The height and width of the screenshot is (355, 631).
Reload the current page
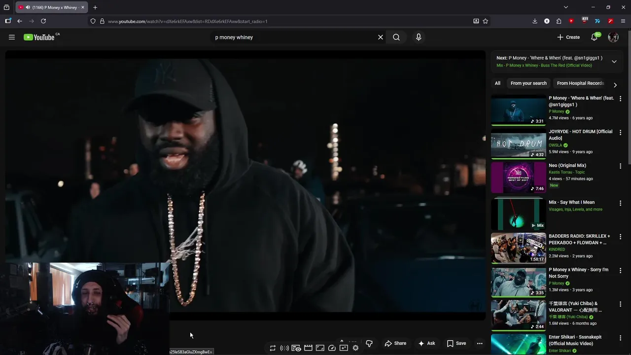point(43,21)
